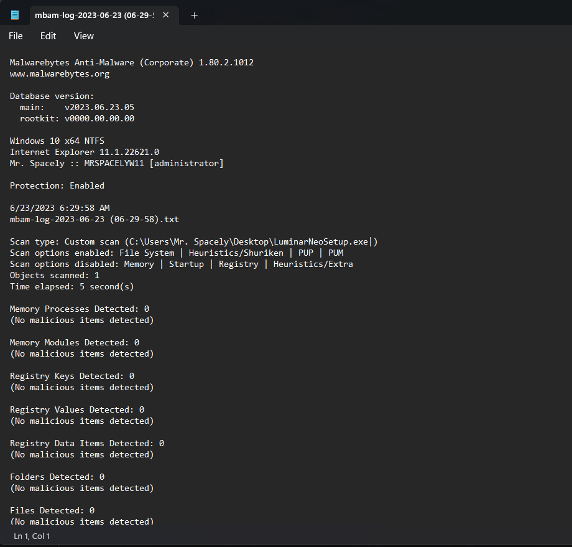Click the 'Scan options enabled' line
Image resolution: width=572 pixels, height=547 pixels.
click(177, 253)
